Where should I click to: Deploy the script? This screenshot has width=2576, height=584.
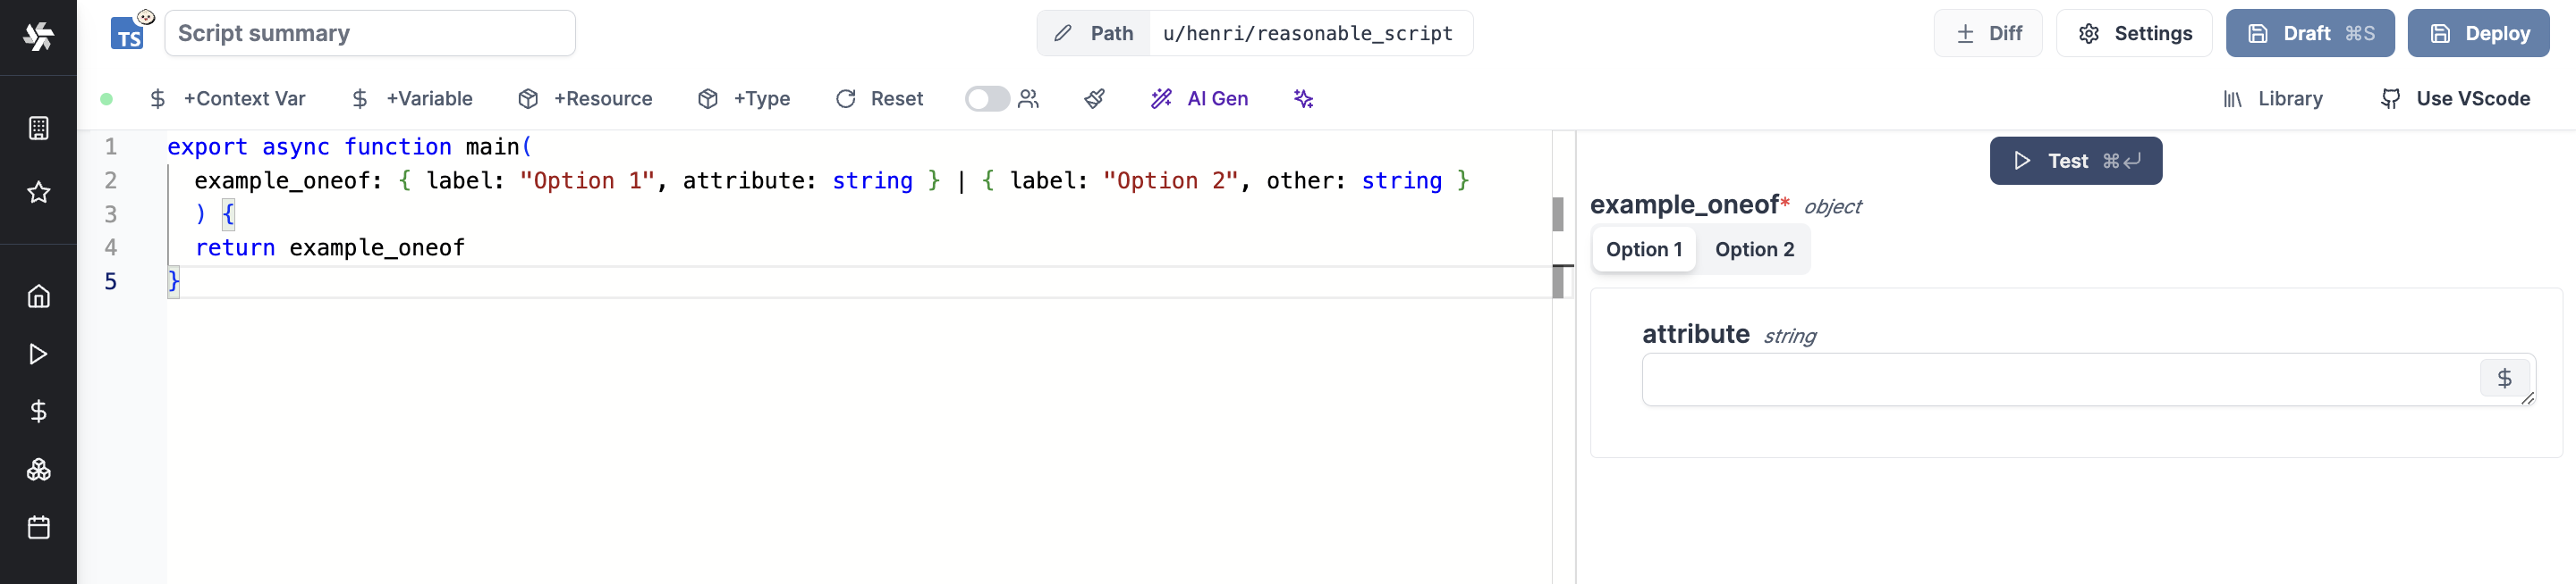coord(2477,34)
